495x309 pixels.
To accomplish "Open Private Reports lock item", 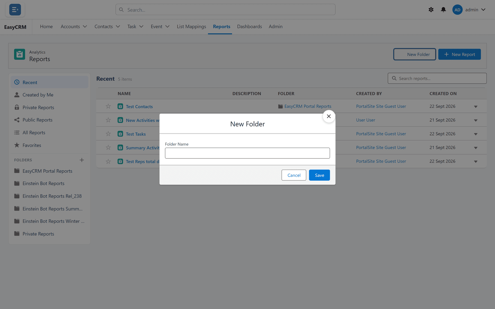I will point(49,107).
